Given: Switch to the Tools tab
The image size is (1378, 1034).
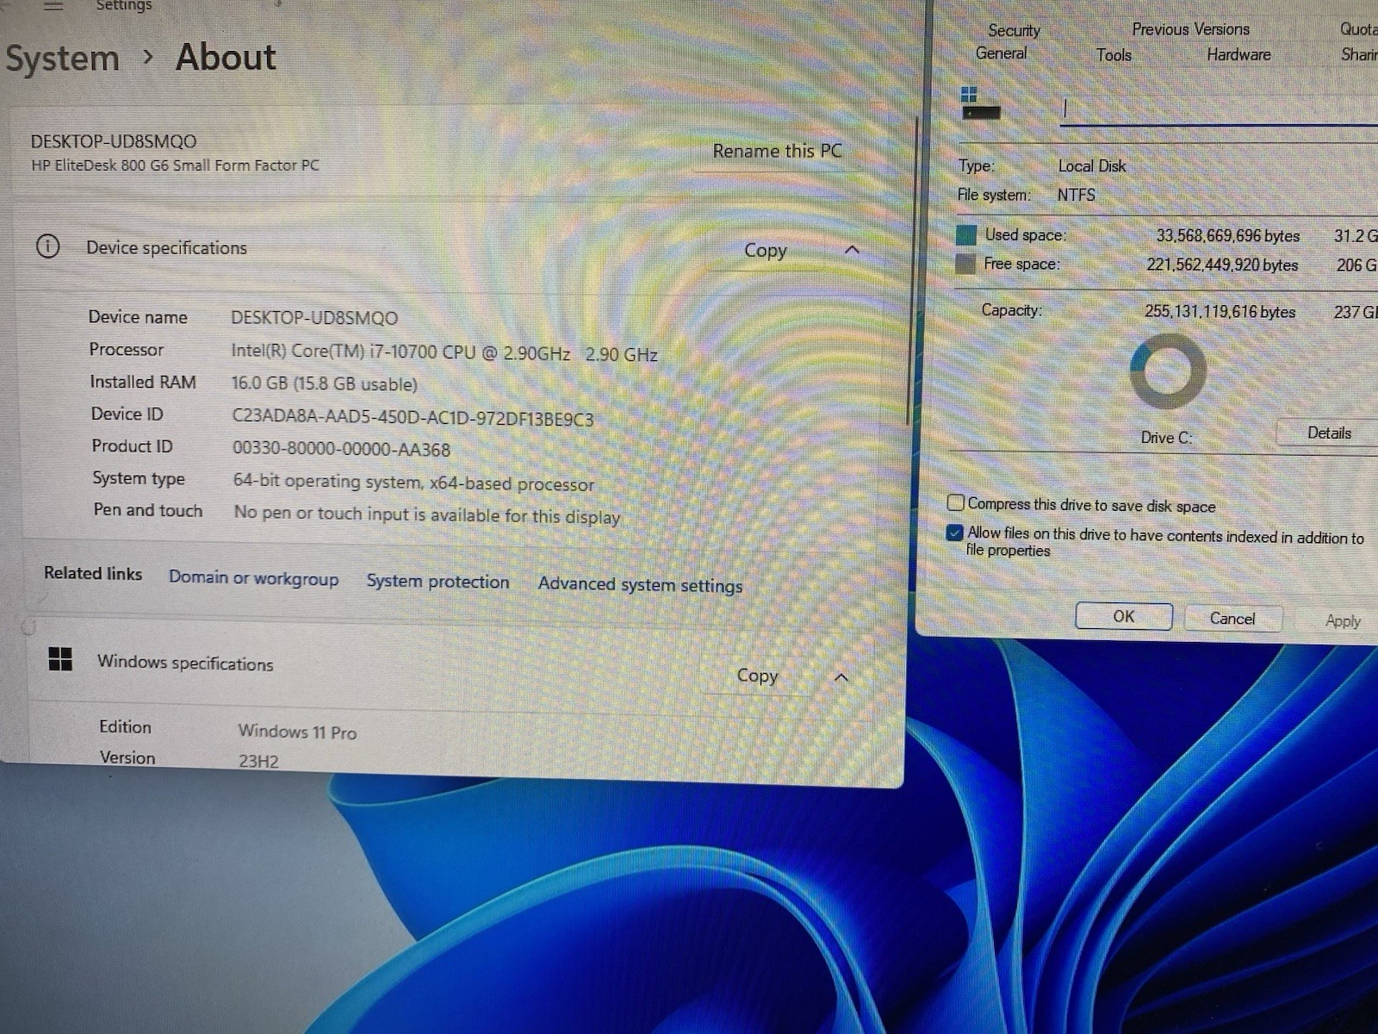Looking at the screenshot, I should (1114, 55).
